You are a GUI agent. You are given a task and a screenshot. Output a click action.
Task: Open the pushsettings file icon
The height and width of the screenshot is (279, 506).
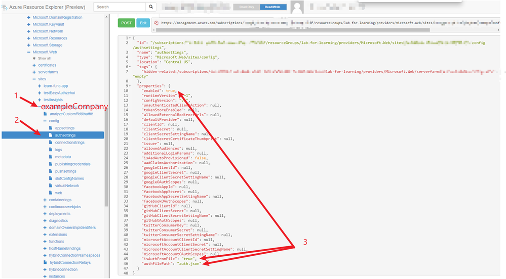point(51,171)
